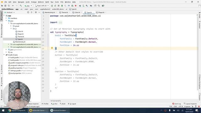
Task: Open Project panel settings gear
Action: tap(36, 12)
